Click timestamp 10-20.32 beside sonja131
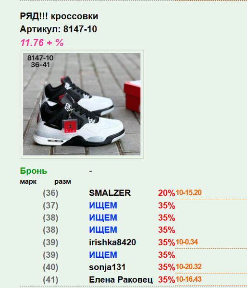The image size is (247, 288). 188,266
